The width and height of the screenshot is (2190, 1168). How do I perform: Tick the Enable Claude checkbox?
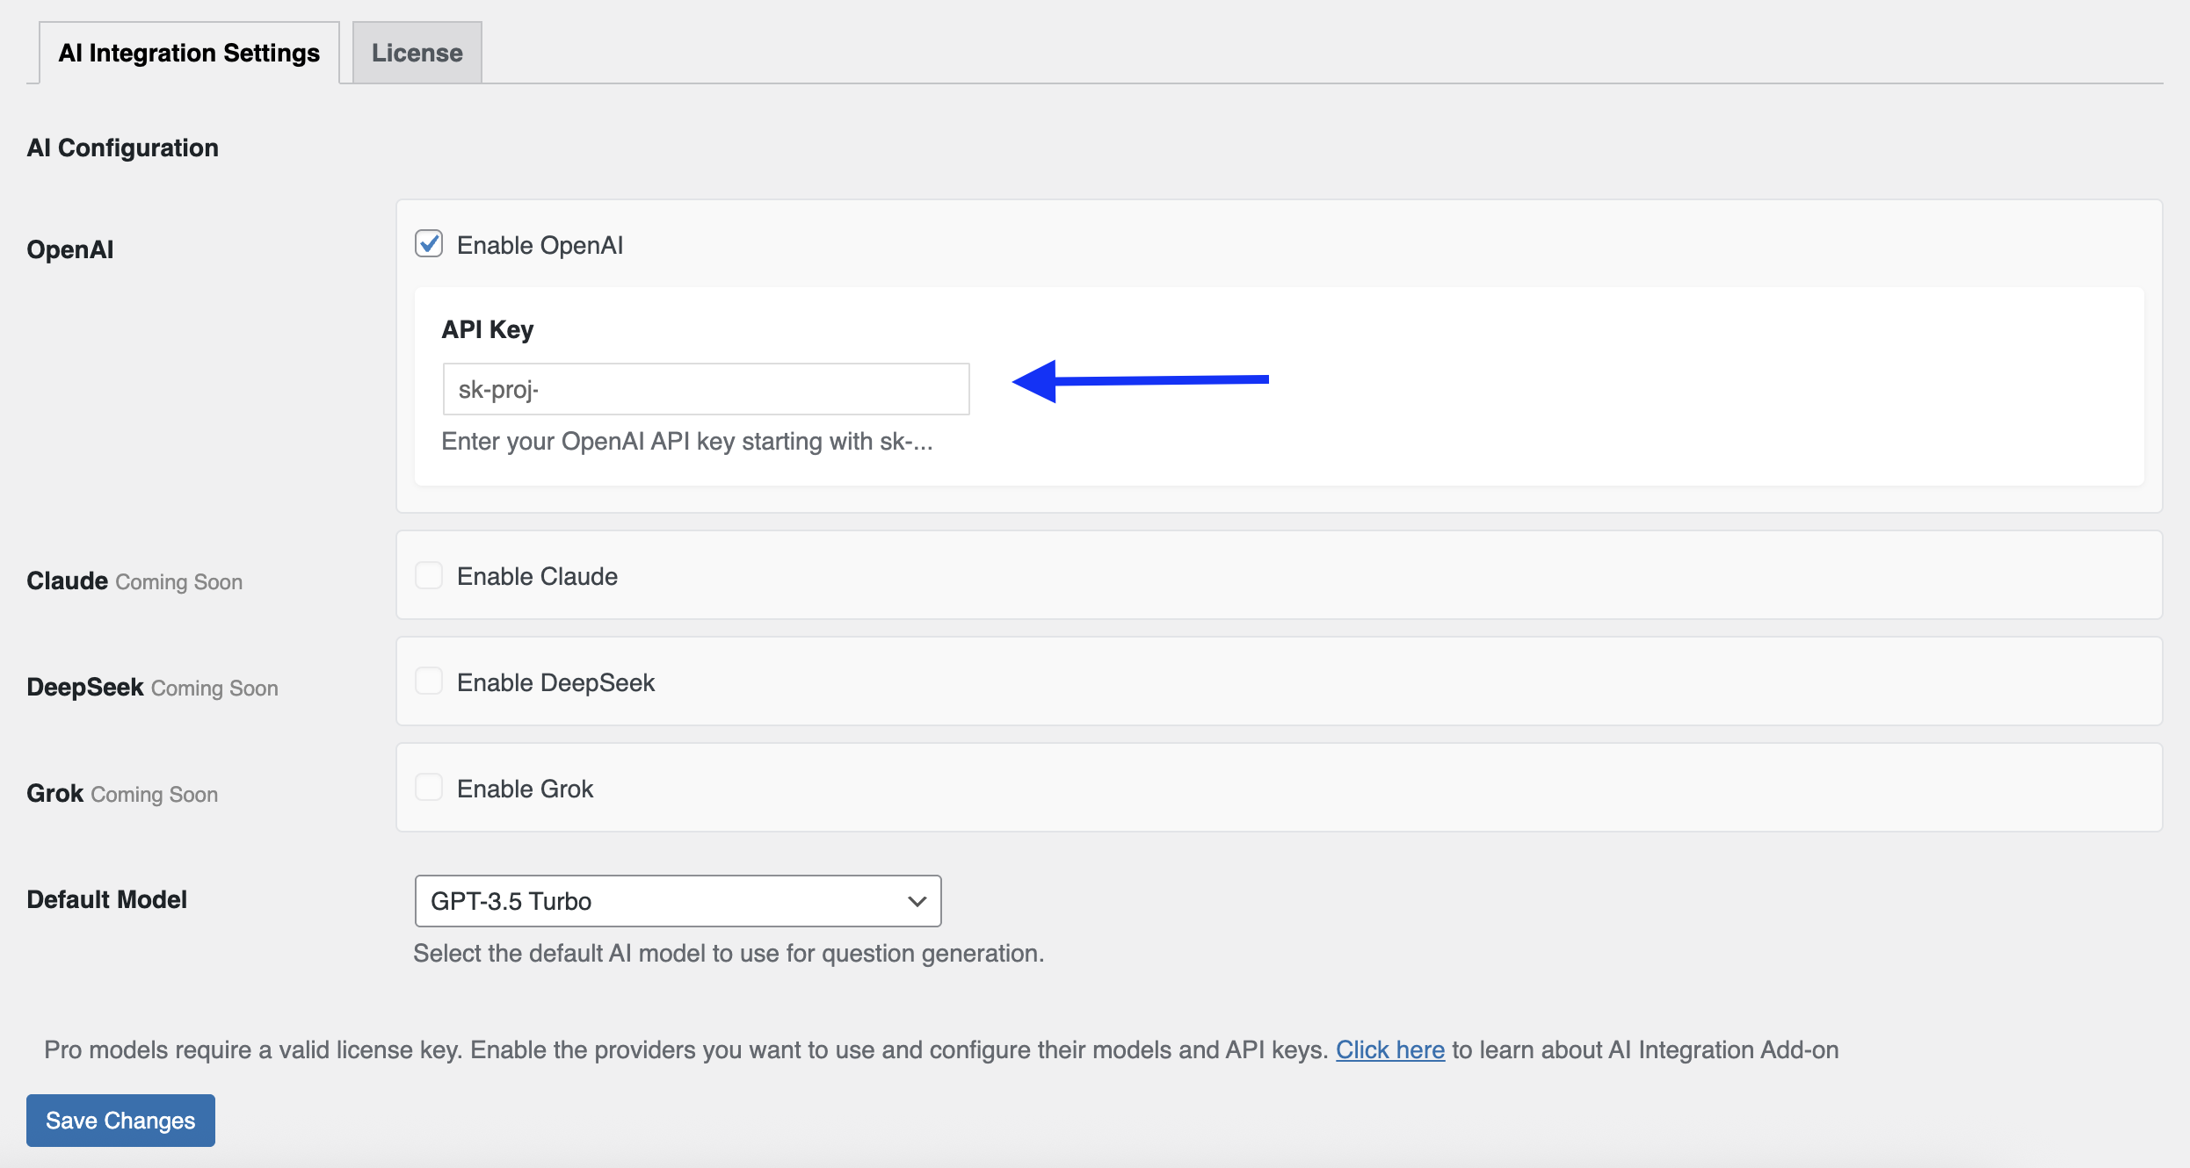(429, 575)
